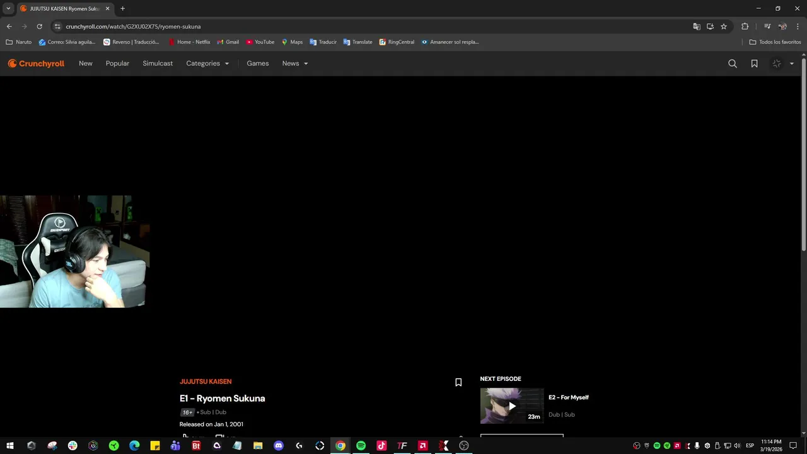Open the Reverso bookmark
The height and width of the screenshot is (454, 807).
(x=131, y=42)
